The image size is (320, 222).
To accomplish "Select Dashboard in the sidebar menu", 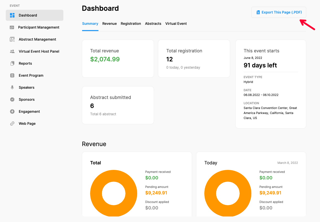I will click(28, 15).
